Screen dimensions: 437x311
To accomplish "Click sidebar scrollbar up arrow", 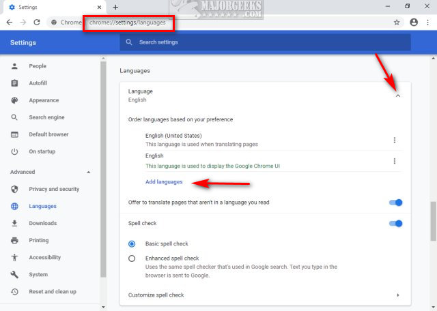I will (103, 58).
